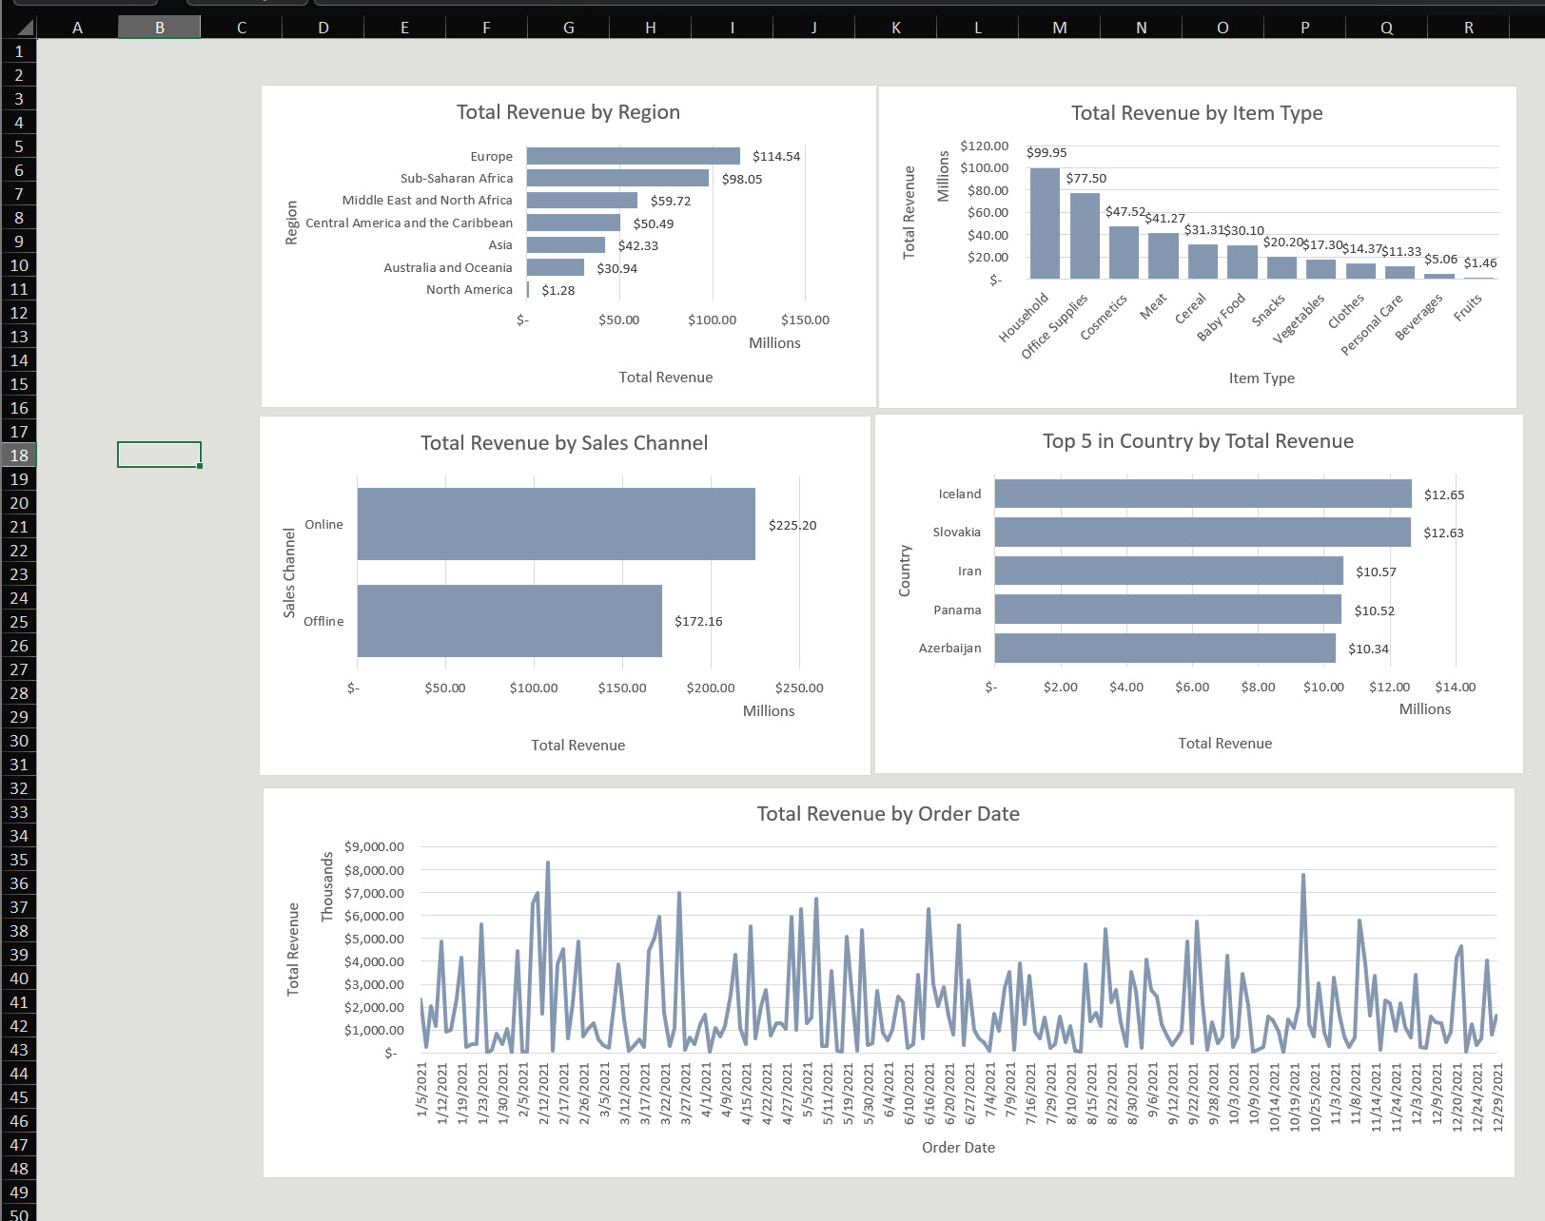Select row 33 header
Image resolution: width=1545 pixels, height=1221 pixels.
(x=18, y=811)
